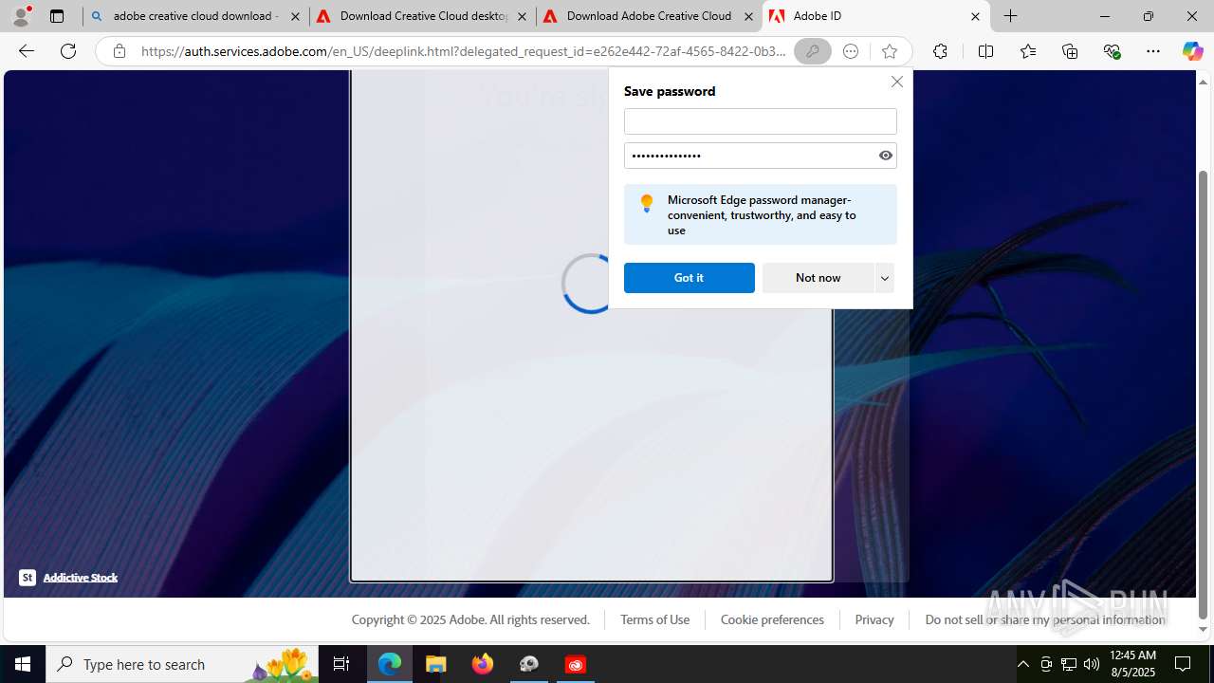The height and width of the screenshot is (683, 1214).
Task: Switch to Download Creative Cloud desktop tab
Action: click(x=422, y=16)
